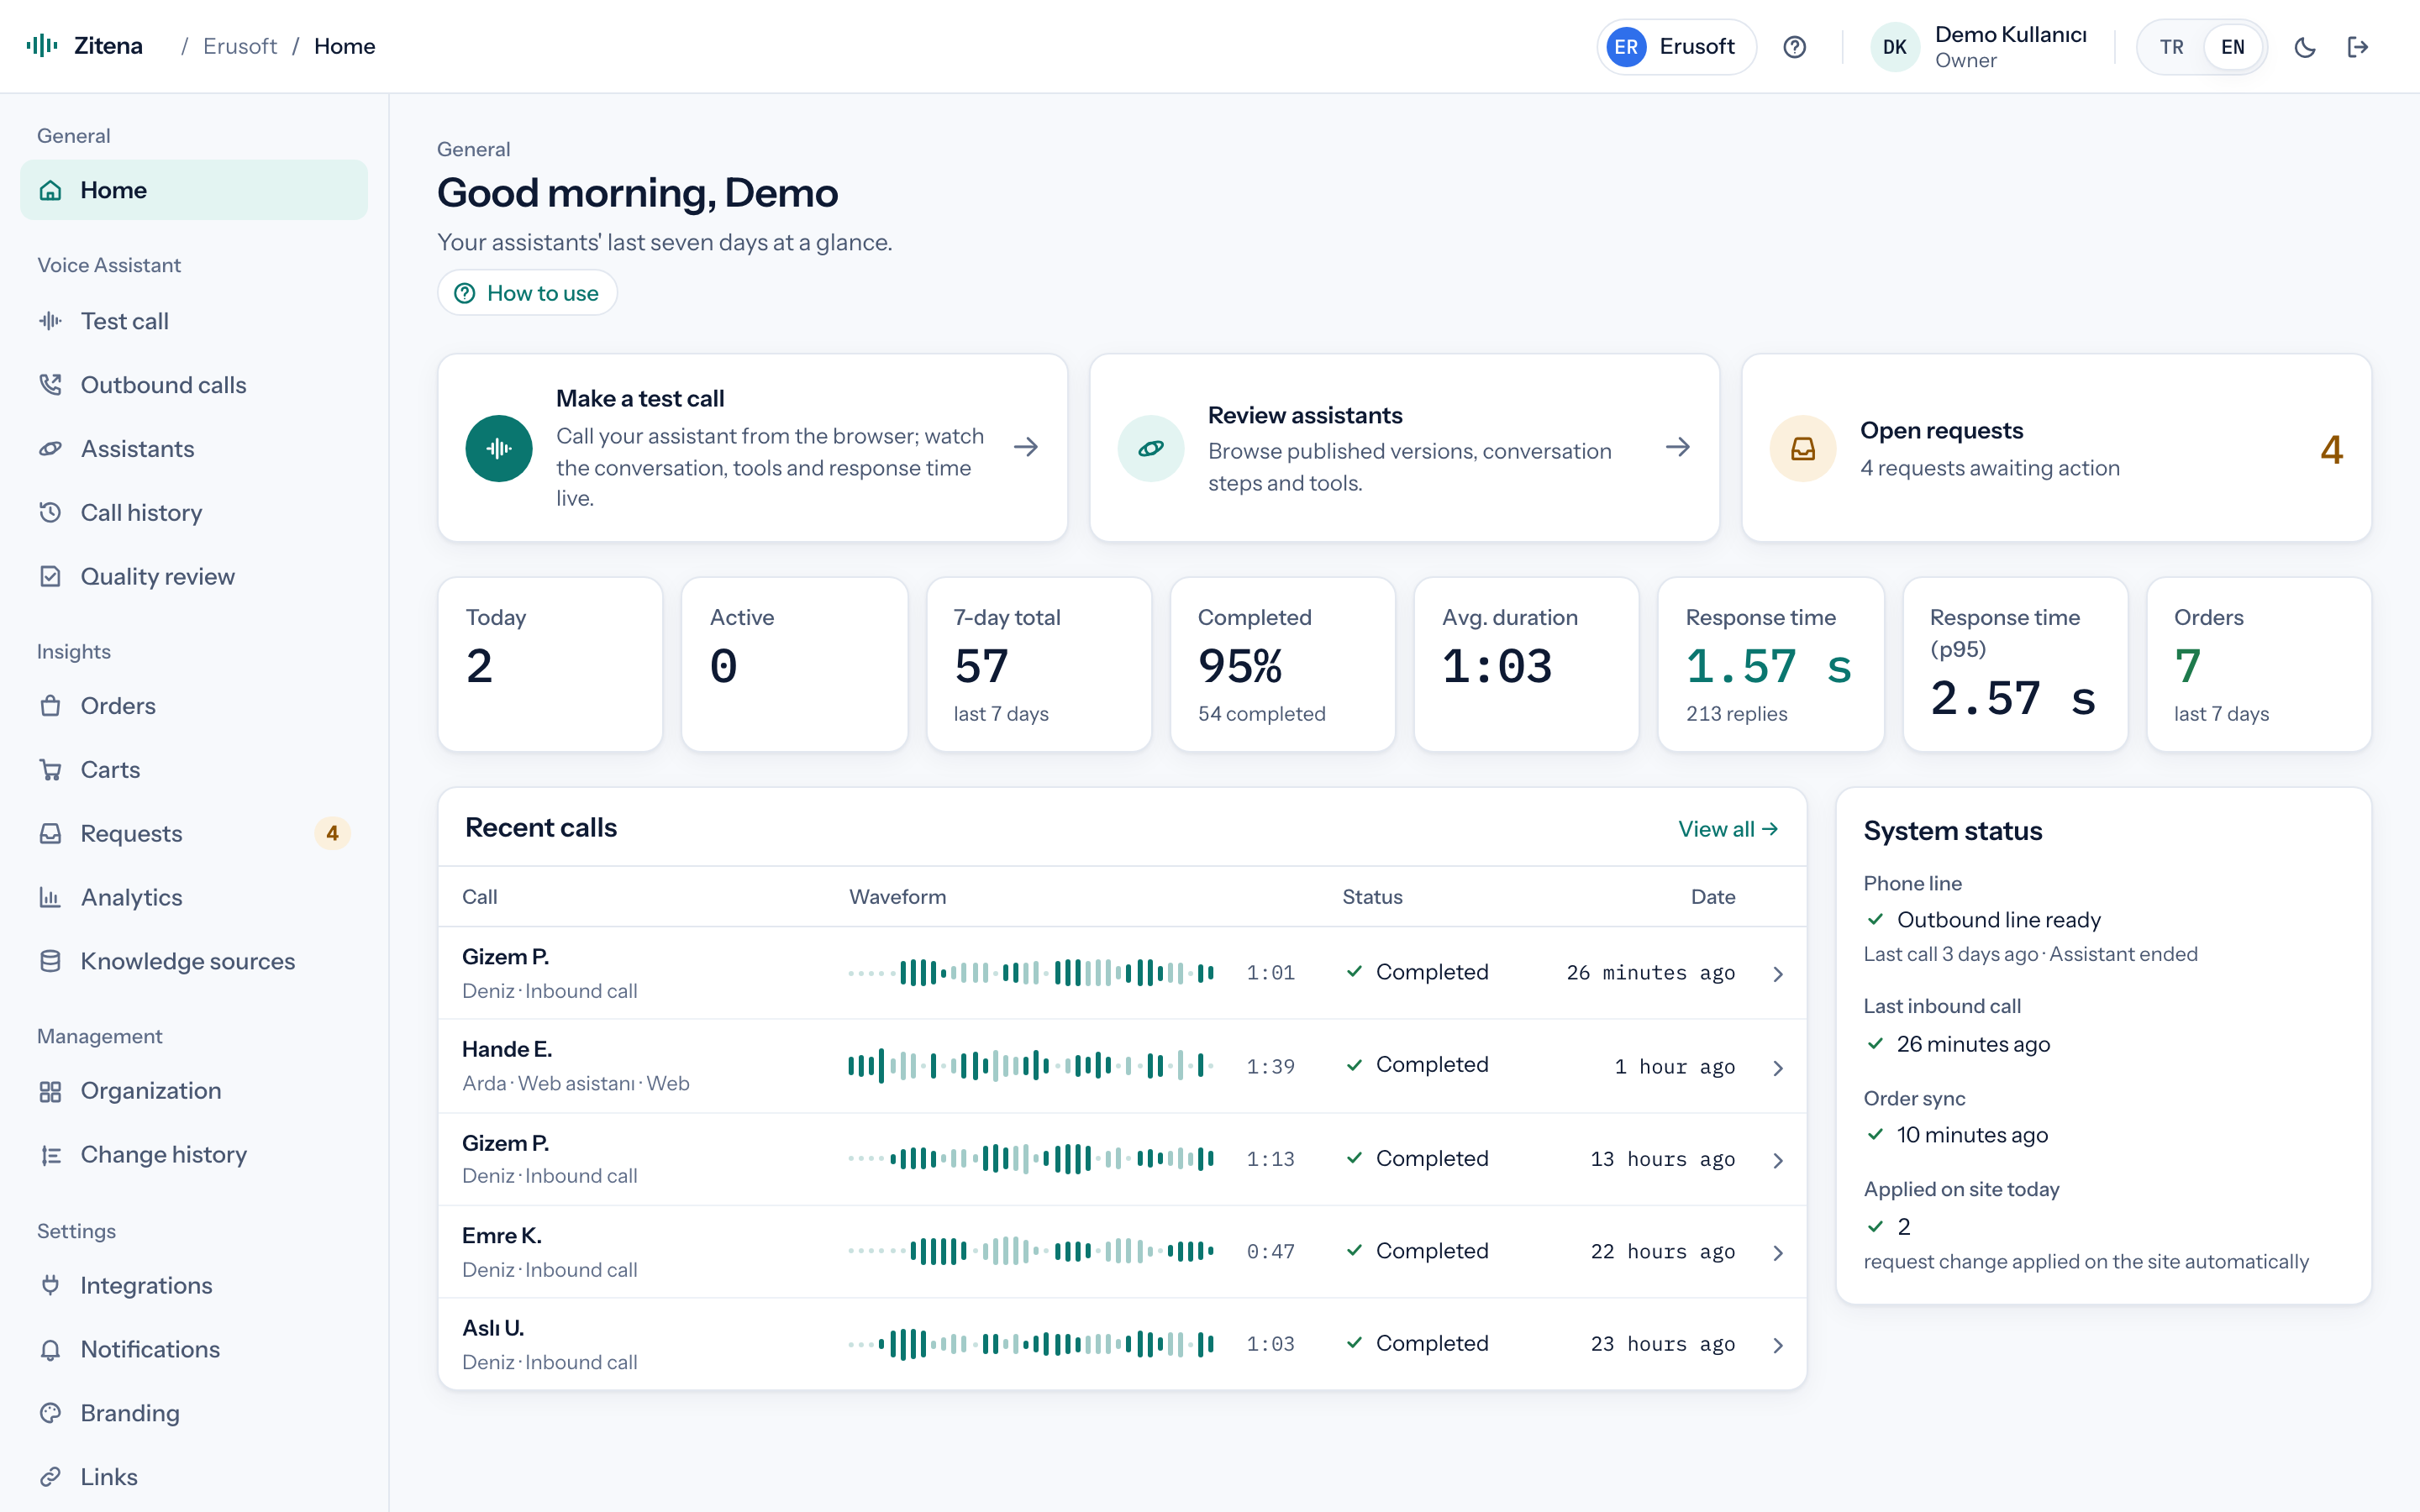Click the Organization grid icon
Screen dimensions: 2420x1512
click(50, 1091)
